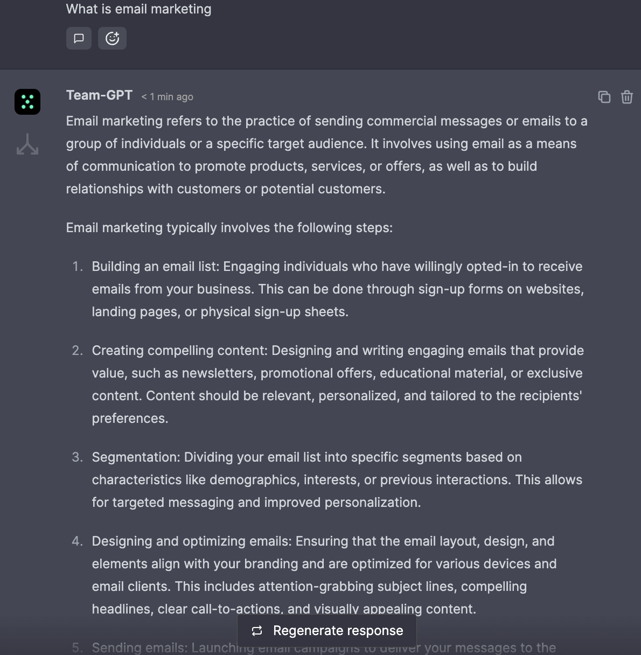641x655 pixels.
Task: Click the looping arrows icon beside Regenerate
Action: click(257, 631)
